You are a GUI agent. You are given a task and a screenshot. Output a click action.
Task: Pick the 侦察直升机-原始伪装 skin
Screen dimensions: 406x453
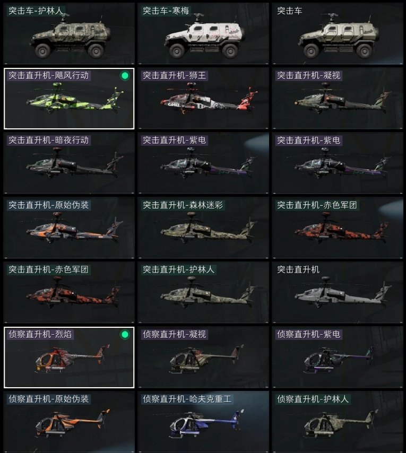(69, 422)
